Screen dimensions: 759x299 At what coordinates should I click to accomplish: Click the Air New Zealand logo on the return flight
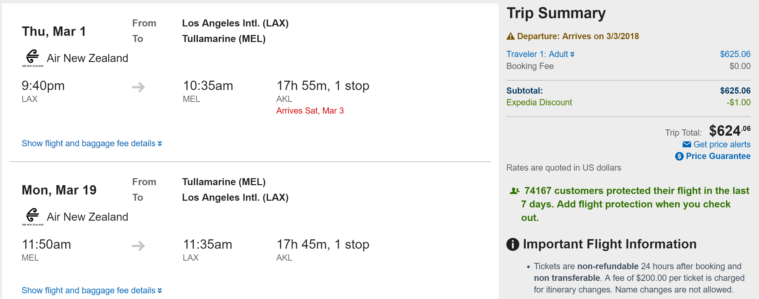(32, 217)
